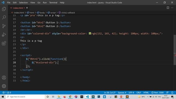Open the notifications bell in status bar
This screenshot has height=99, width=176.
[172, 93]
